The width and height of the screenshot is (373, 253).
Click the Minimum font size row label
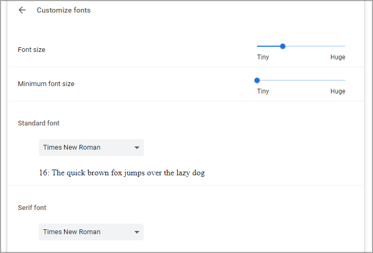pyautogui.click(x=46, y=84)
